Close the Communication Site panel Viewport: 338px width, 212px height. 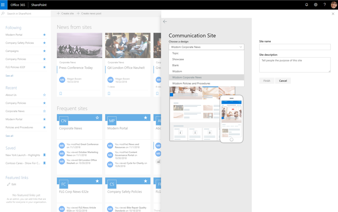333,14
